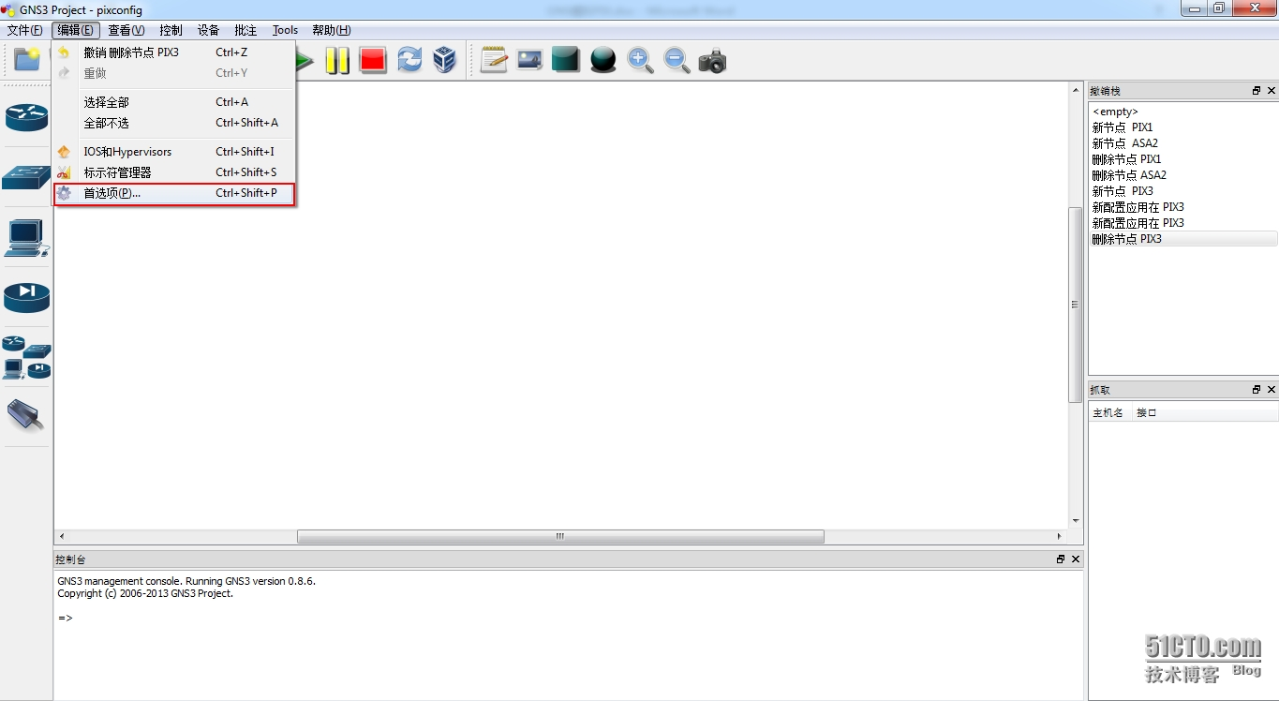Image resolution: width=1279 pixels, height=701 pixels.
Task: Open IOS和Hypervisors from the edit menu
Action: tap(174, 152)
